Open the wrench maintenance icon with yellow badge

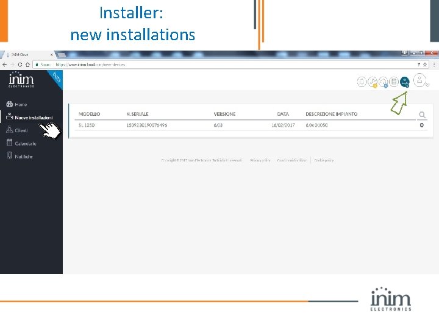(373, 82)
